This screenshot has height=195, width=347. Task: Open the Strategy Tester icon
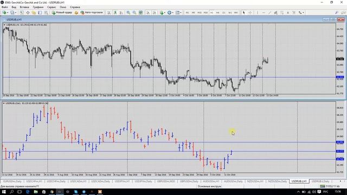[46, 12]
